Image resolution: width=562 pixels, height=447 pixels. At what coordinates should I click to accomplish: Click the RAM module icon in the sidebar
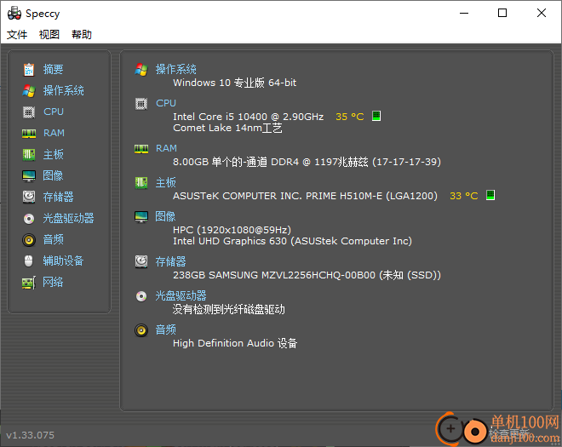29,134
